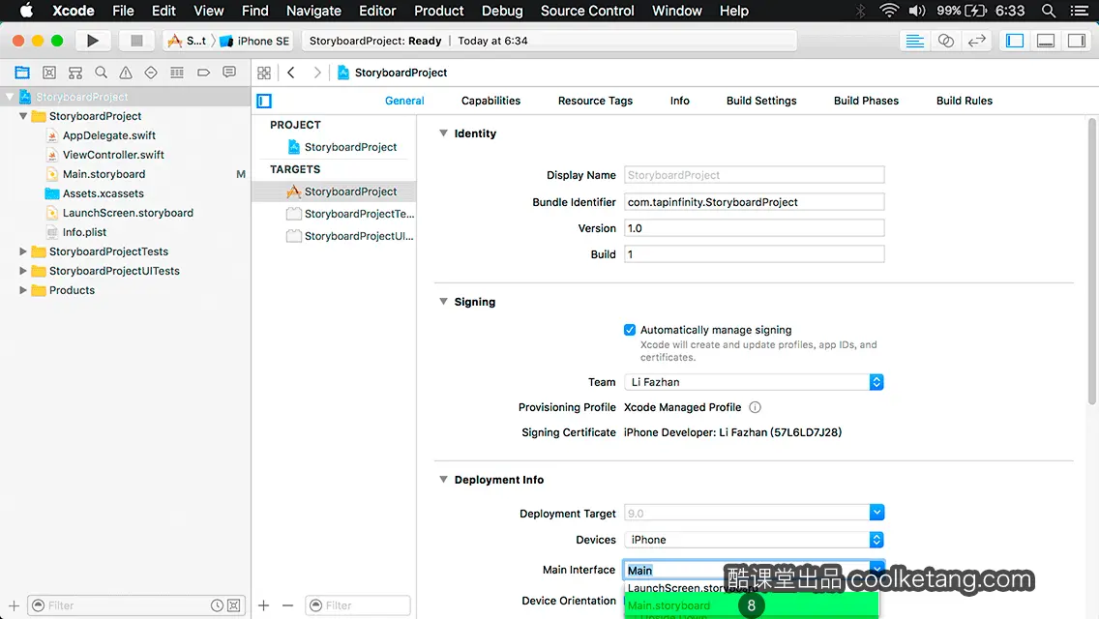Open the related items grid menu

coord(264,73)
